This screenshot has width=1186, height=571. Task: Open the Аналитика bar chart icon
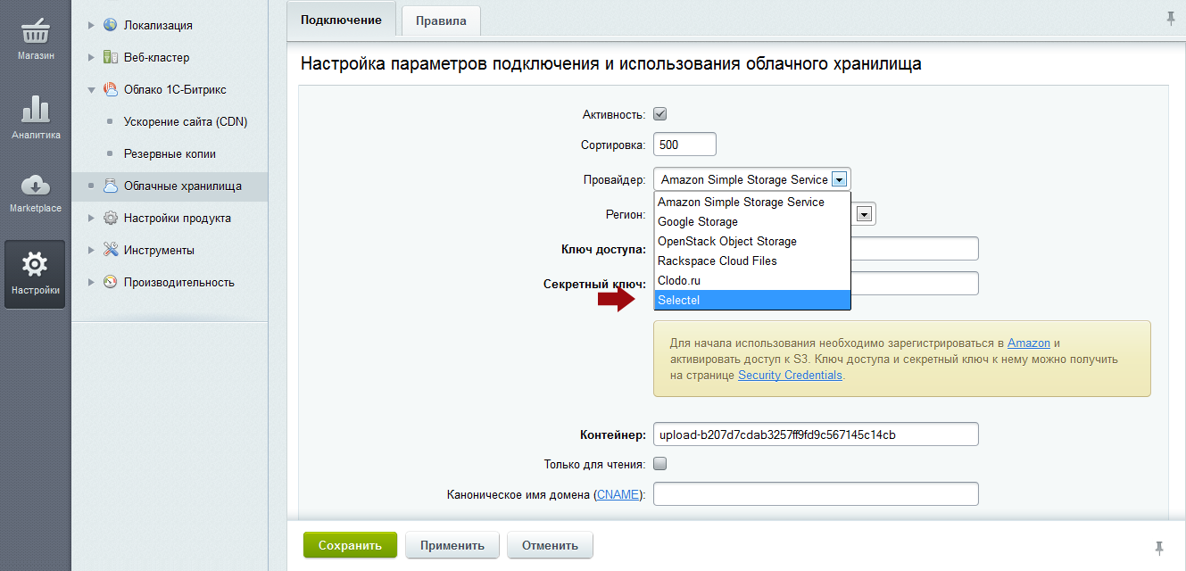pos(35,109)
